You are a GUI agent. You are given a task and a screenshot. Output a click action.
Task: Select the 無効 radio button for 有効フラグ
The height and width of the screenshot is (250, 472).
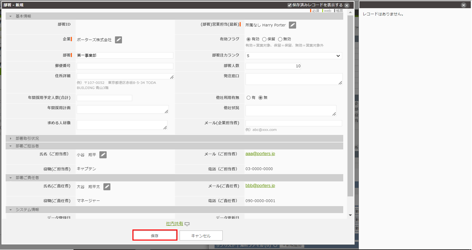pyautogui.click(x=280, y=39)
